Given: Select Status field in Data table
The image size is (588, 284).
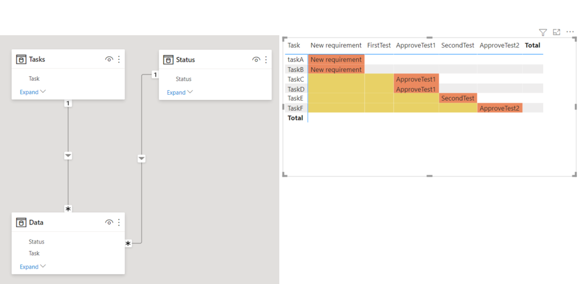Looking at the screenshot, I should click(36, 242).
